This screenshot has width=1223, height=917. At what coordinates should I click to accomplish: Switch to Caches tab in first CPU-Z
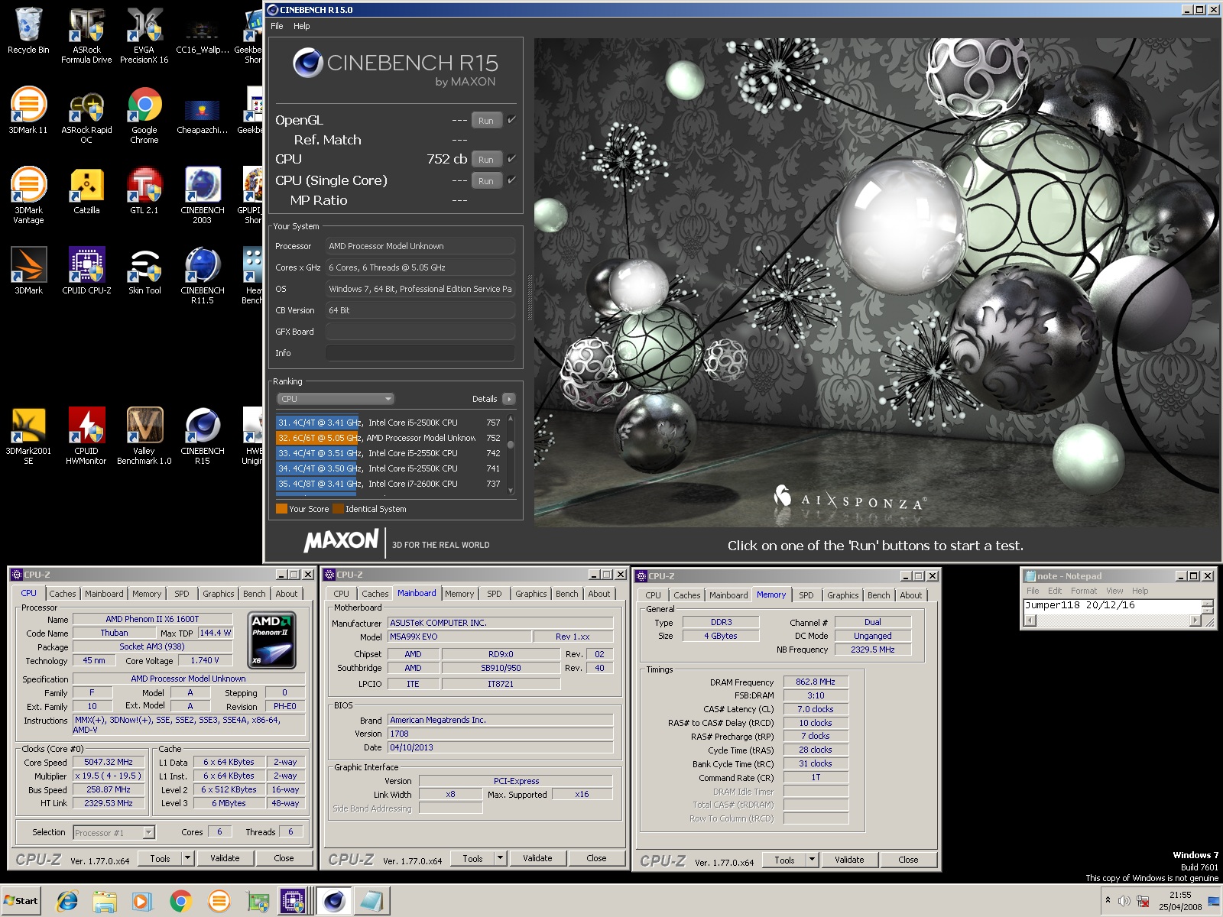point(63,594)
